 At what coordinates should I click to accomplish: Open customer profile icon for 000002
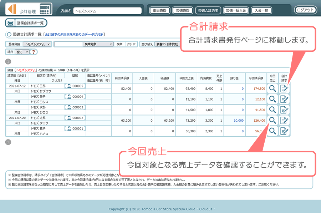(x=69, y=118)
